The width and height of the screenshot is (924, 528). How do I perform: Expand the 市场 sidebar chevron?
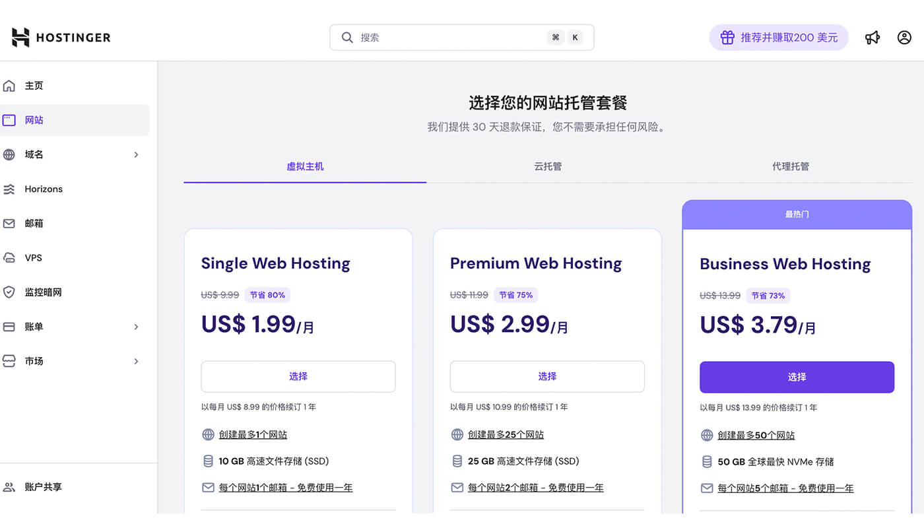(x=136, y=361)
